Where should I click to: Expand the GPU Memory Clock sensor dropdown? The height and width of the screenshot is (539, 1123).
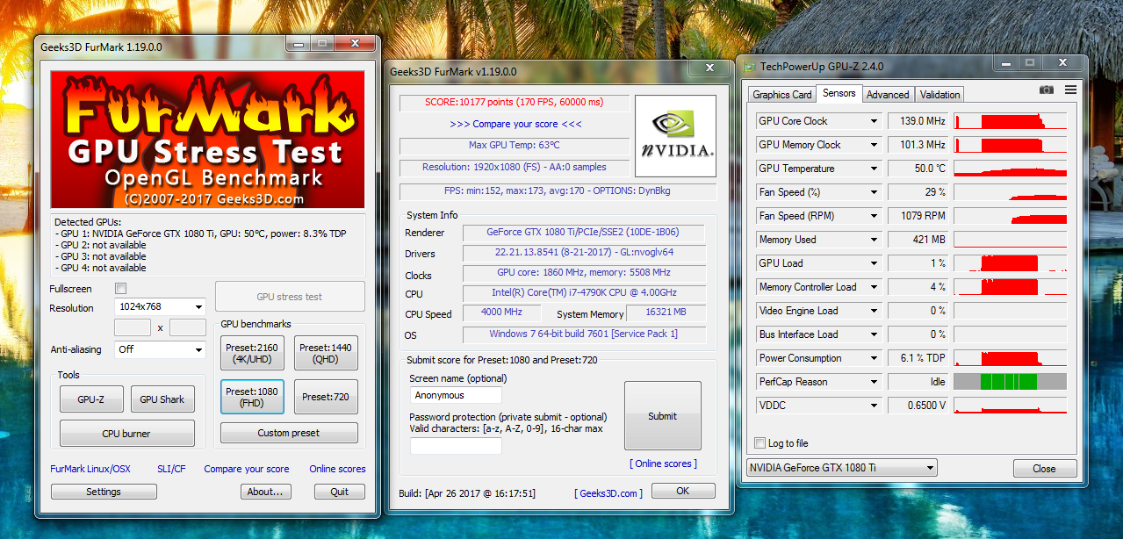[874, 145]
